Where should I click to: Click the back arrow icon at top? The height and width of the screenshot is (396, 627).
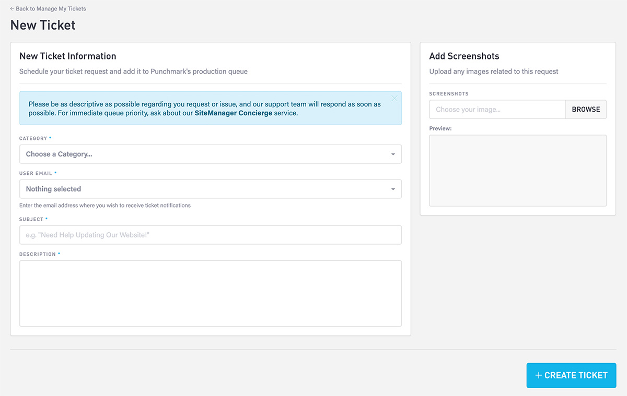(x=12, y=9)
